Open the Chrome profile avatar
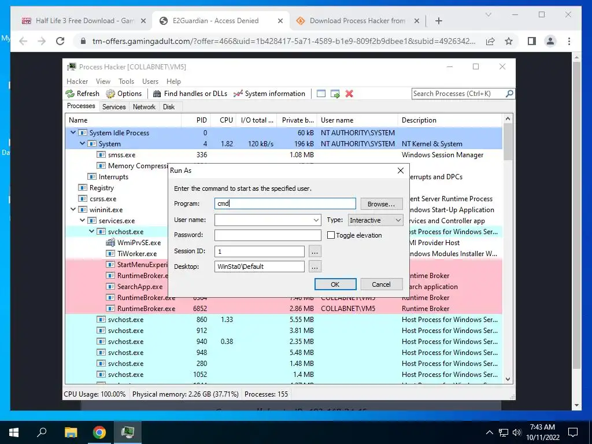The width and height of the screenshot is (592, 444). (x=550, y=41)
